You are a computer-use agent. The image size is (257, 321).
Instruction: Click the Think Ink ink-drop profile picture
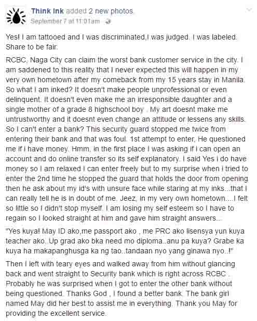[x=16, y=16]
